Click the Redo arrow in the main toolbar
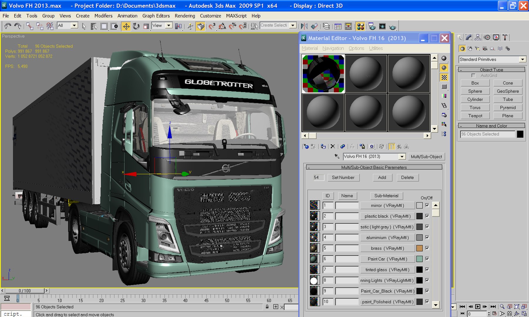The image size is (529, 317). (18, 26)
